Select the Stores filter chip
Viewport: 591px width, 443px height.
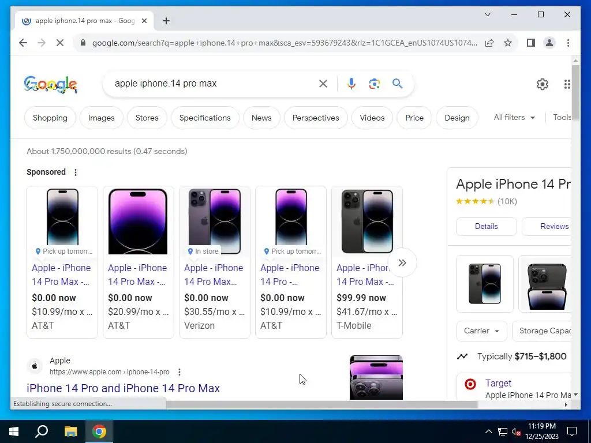pyautogui.click(x=147, y=118)
